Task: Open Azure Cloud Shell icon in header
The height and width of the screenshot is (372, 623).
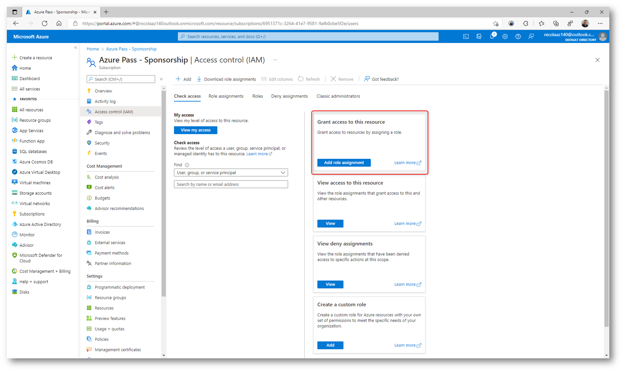Action: [466, 37]
